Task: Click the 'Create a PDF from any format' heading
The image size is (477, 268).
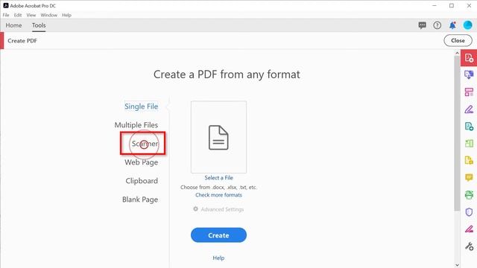Action: click(227, 74)
